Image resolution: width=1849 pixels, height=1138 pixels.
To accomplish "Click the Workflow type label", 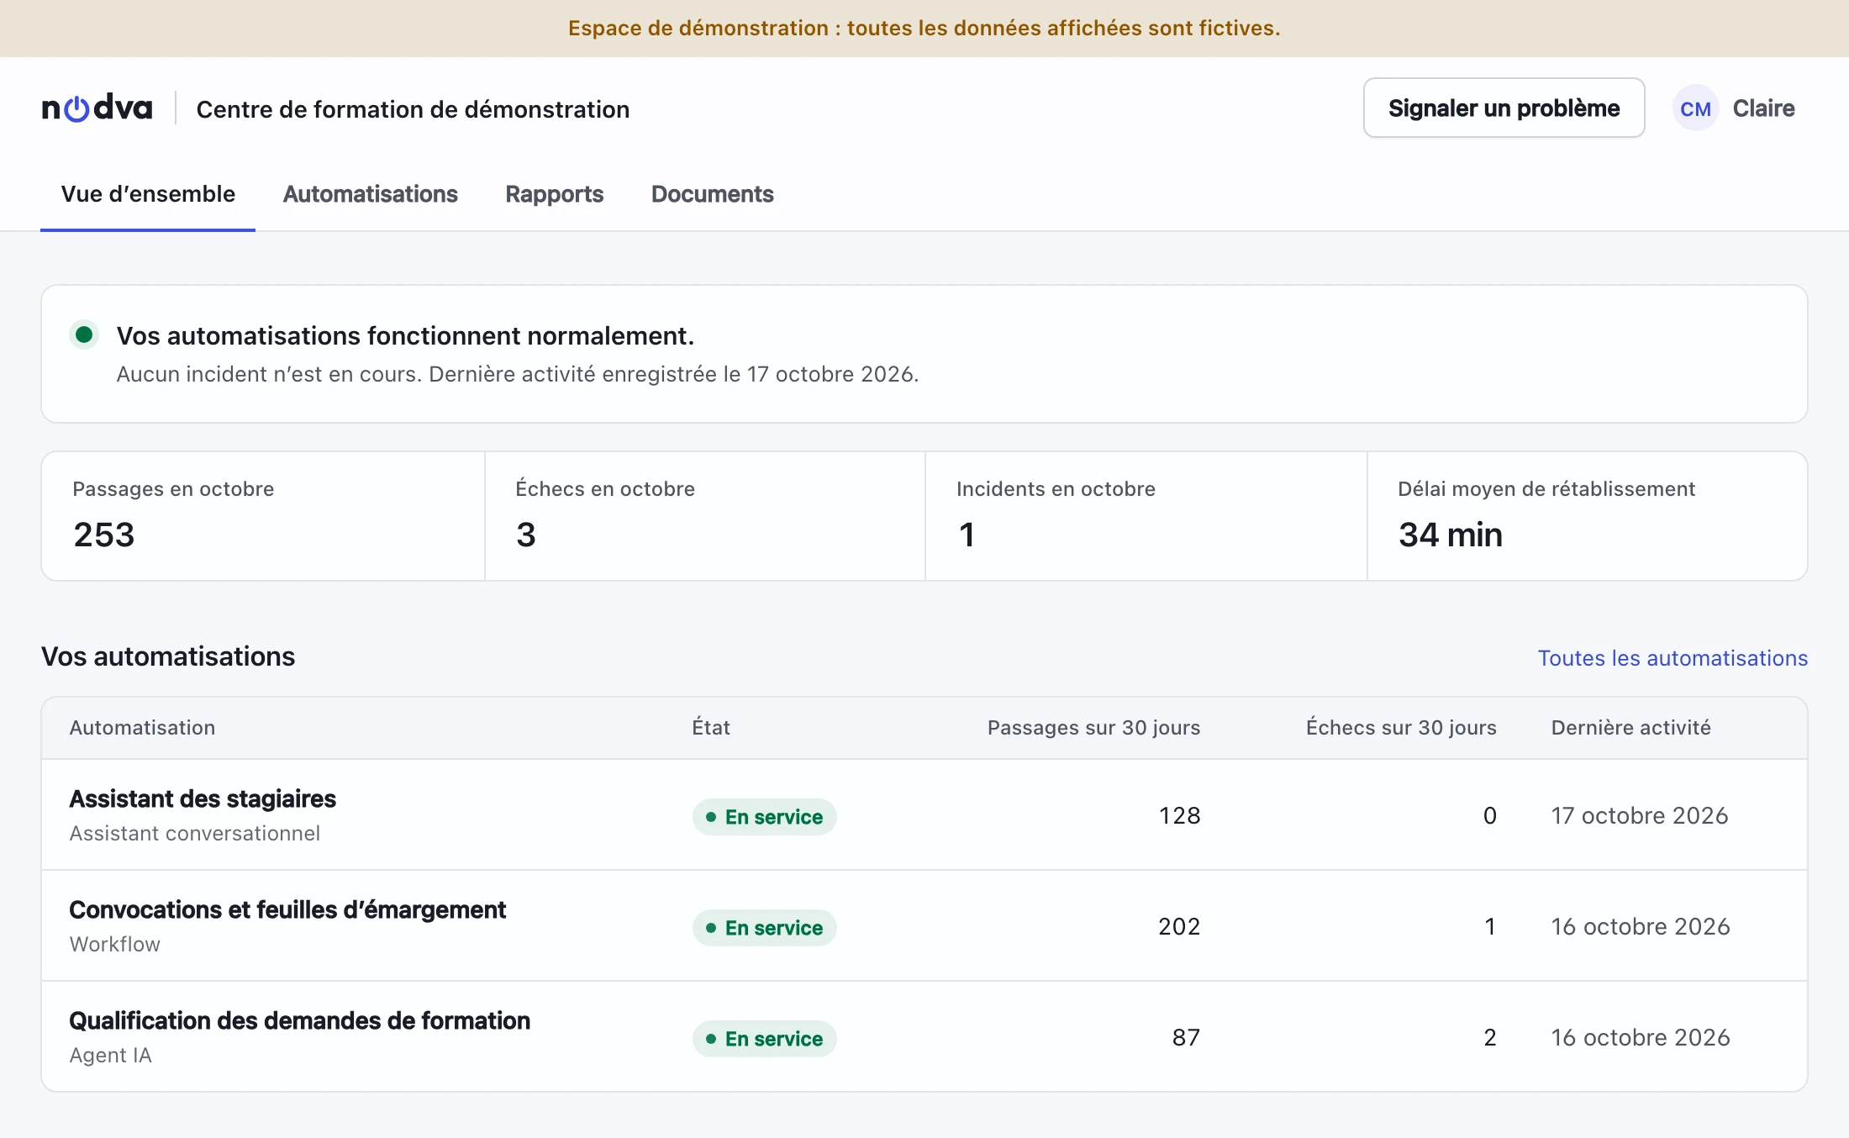I will coord(114,944).
